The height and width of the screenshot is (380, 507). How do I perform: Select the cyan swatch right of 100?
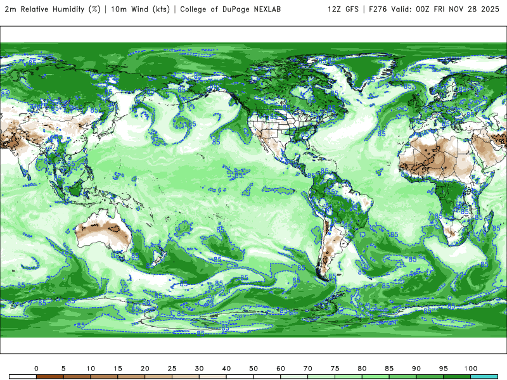pyautogui.click(x=484, y=377)
